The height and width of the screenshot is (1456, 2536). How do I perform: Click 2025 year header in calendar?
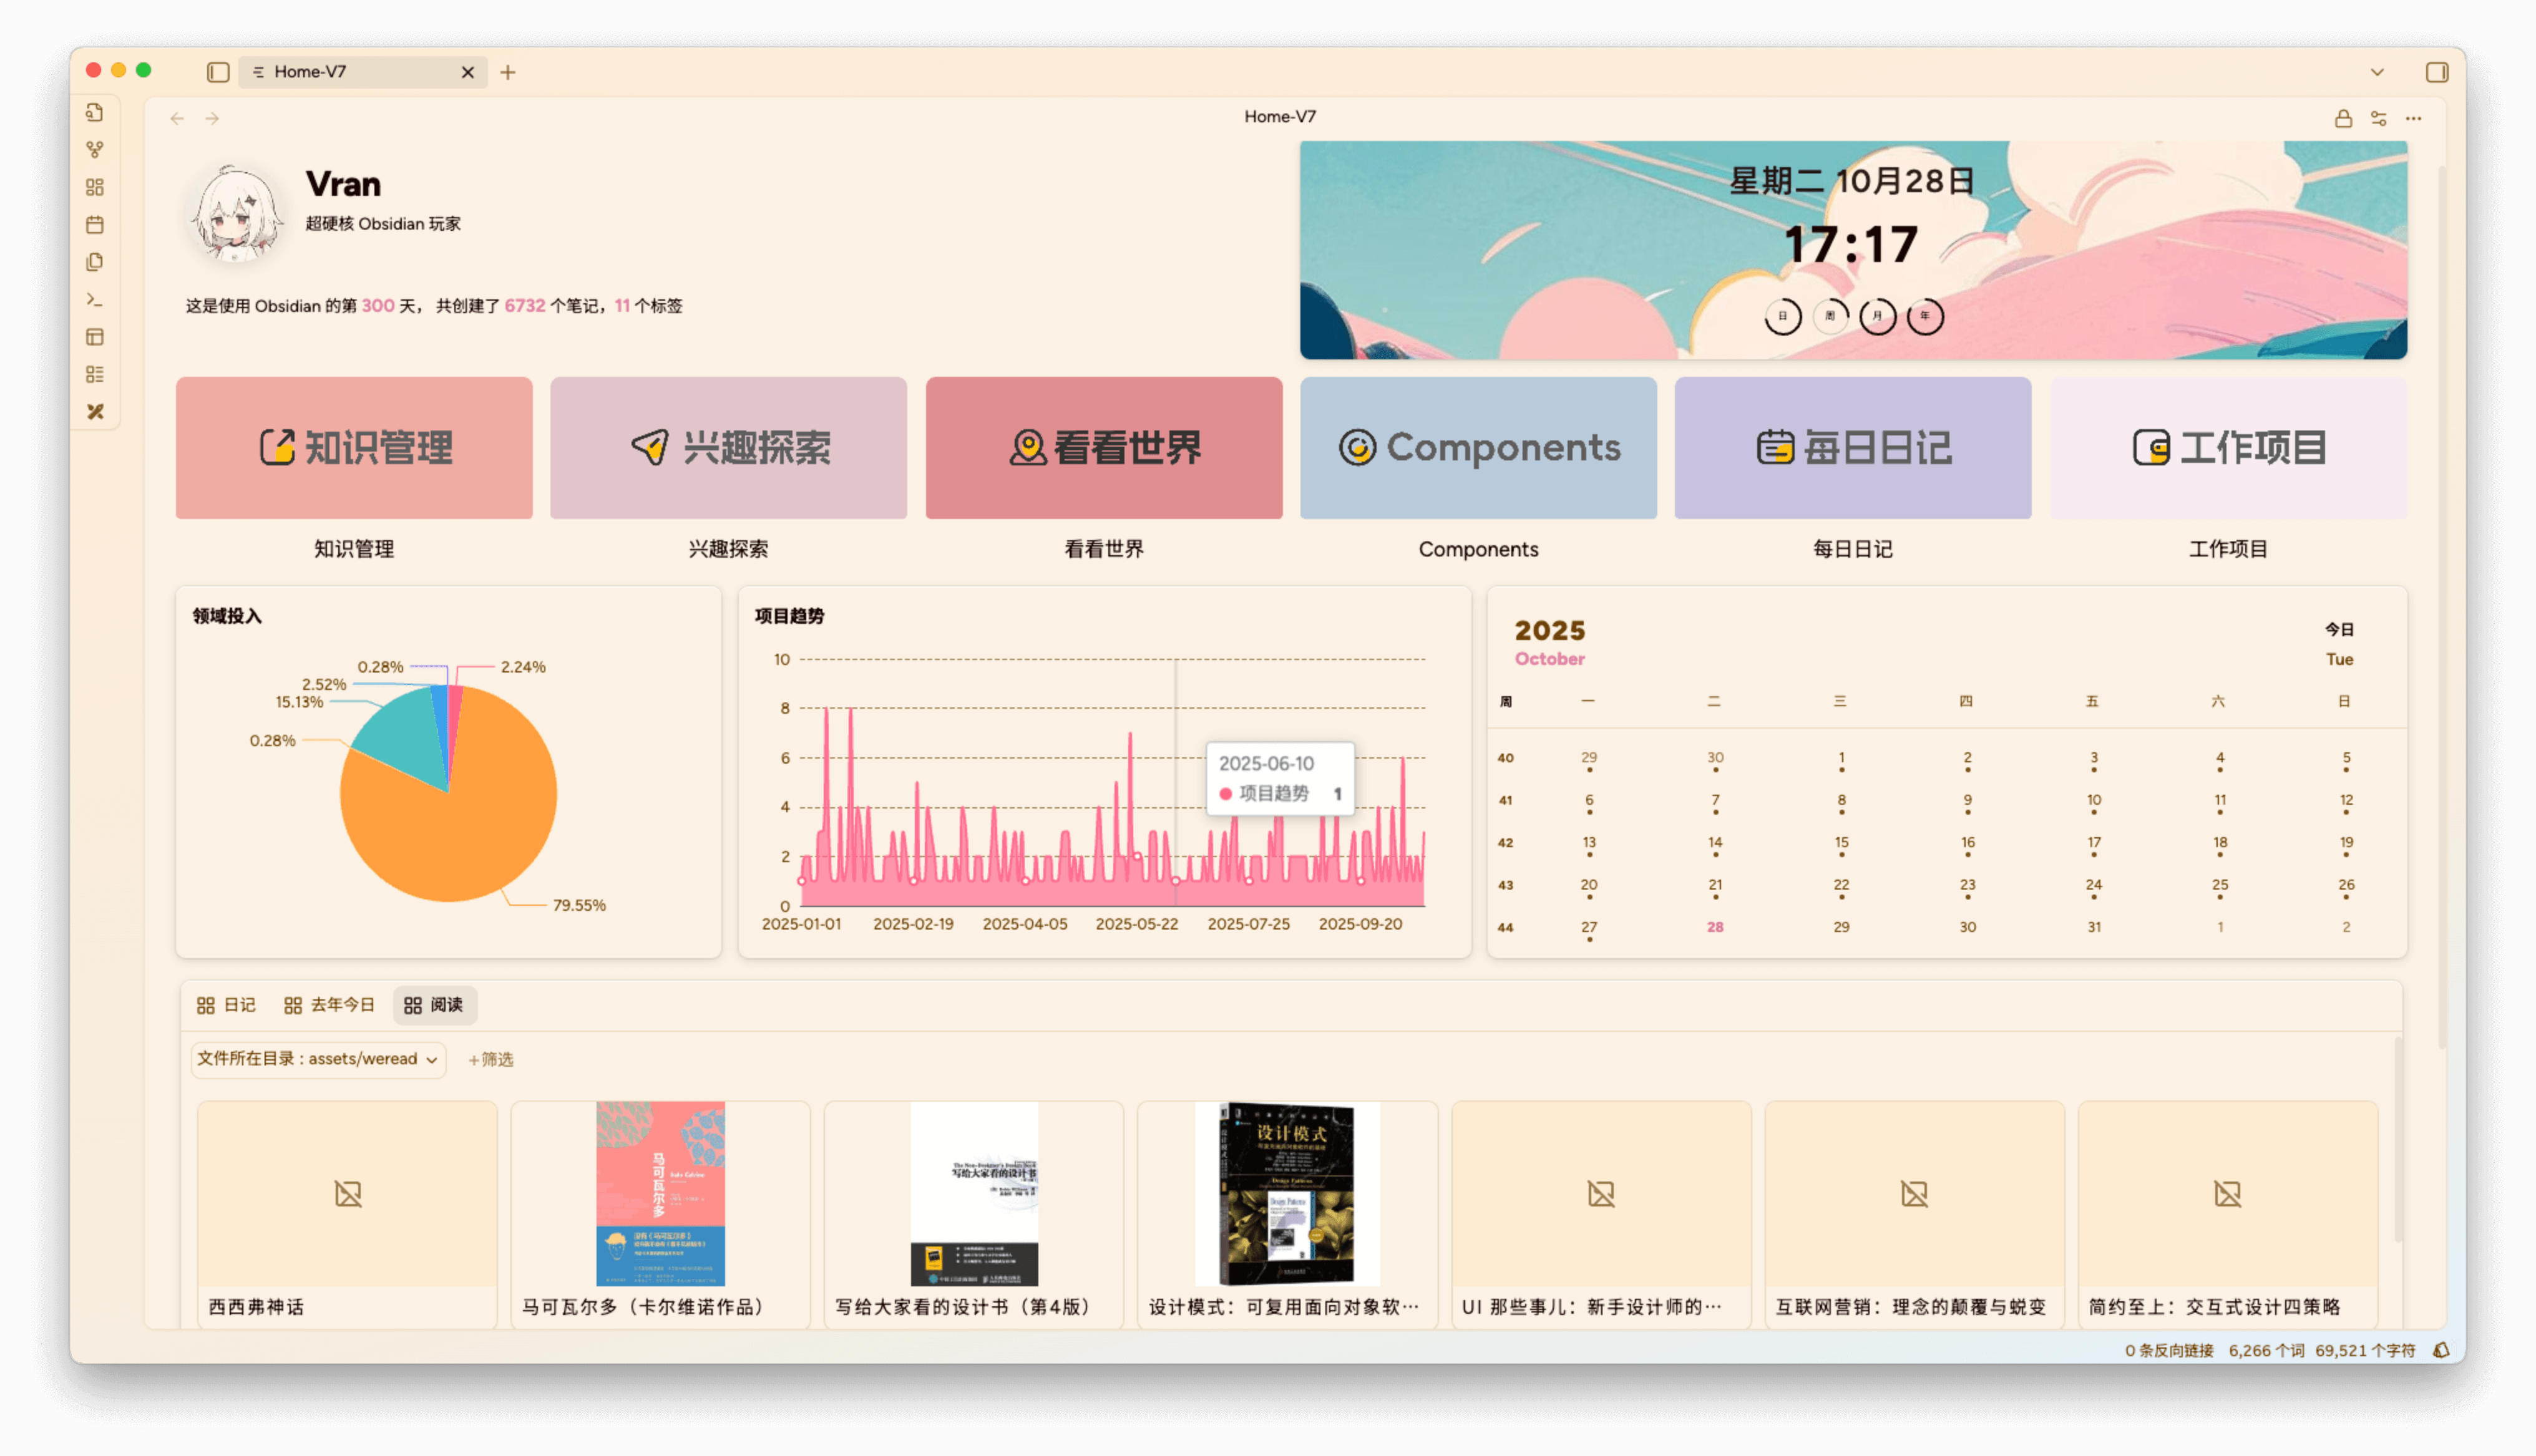1549,631
